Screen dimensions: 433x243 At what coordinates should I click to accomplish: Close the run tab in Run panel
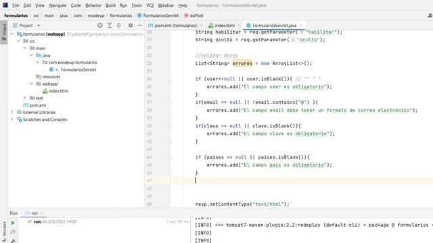(42, 213)
